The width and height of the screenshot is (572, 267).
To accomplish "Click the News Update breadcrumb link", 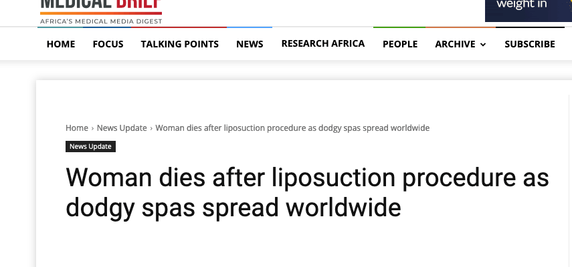I will [x=122, y=128].
